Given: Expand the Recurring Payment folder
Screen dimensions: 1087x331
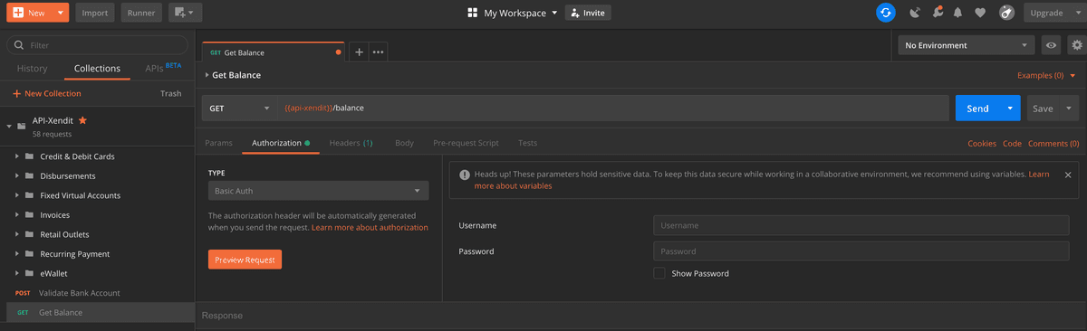Looking at the screenshot, I should (x=16, y=254).
